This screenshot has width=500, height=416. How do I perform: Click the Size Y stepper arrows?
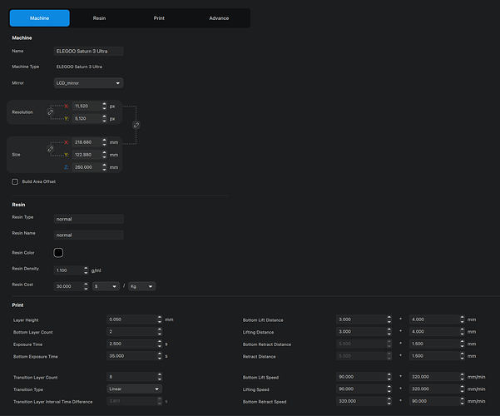tap(104, 155)
